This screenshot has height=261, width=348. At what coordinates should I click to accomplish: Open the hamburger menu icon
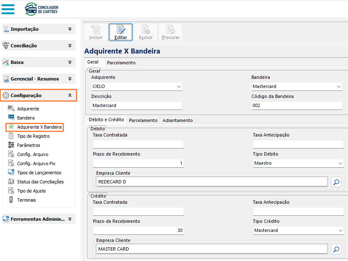click(8, 9)
